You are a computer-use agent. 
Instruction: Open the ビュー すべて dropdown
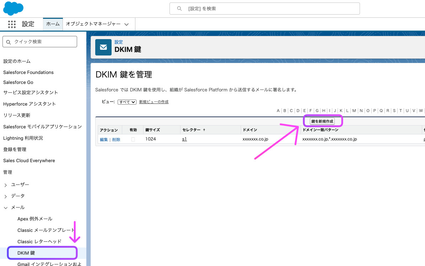127,101
